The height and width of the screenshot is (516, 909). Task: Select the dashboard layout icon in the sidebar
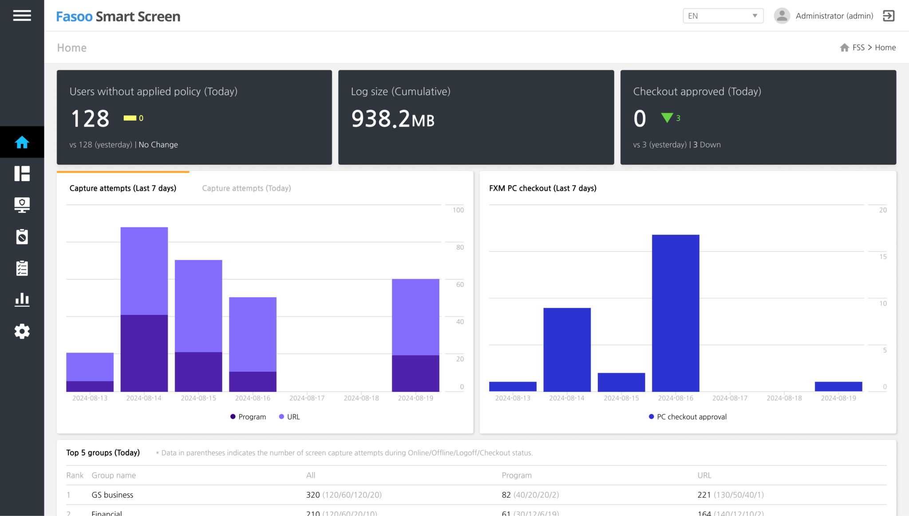coord(22,173)
